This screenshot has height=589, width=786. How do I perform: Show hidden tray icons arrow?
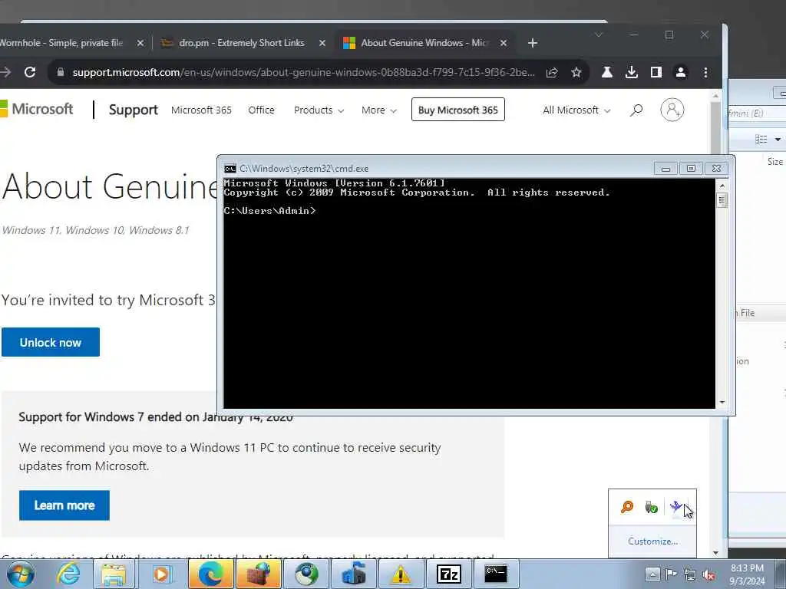[x=652, y=574]
